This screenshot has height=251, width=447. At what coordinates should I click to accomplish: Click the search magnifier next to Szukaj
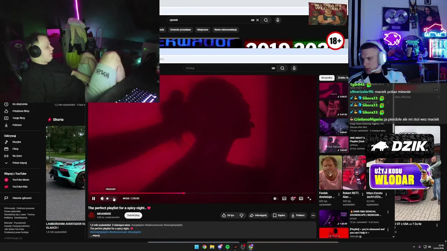pyautogui.click(x=282, y=68)
